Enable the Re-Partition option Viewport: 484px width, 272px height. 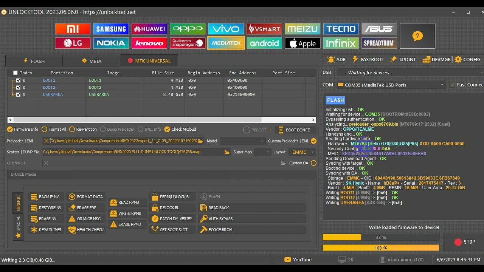pyautogui.click(x=83, y=129)
